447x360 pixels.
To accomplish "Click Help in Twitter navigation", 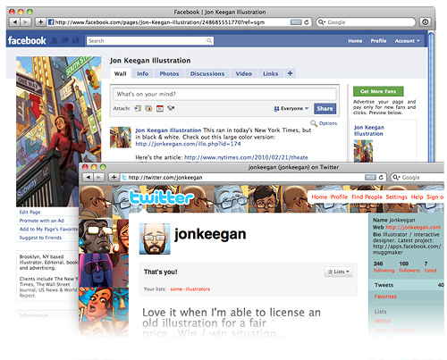I will coord(417,197).
